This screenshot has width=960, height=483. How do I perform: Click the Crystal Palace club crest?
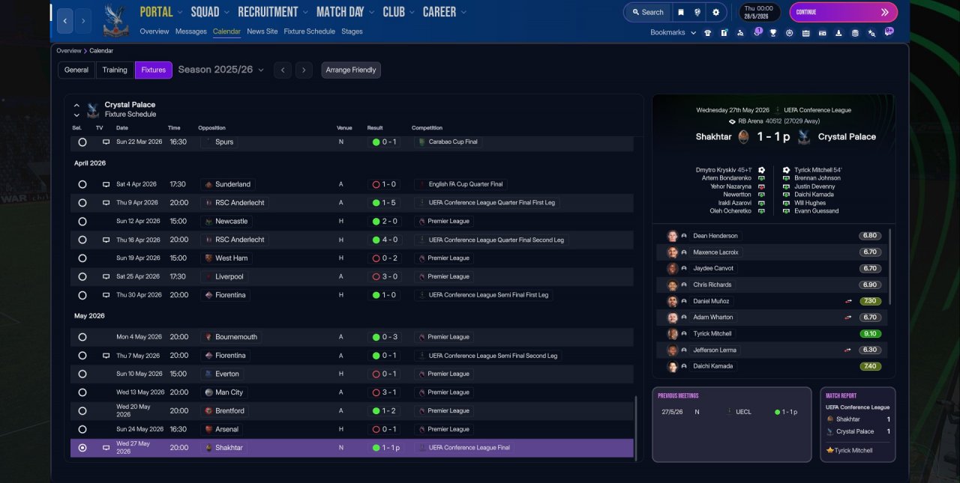tap(116, 20)
